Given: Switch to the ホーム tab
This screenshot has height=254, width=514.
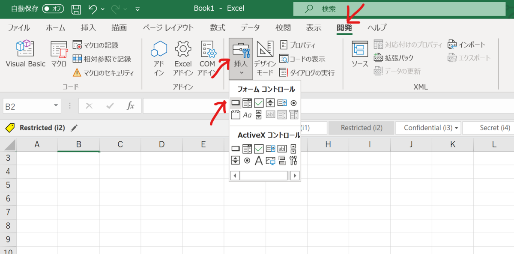Looking at the screenshot, I should [x=56, y=28].
